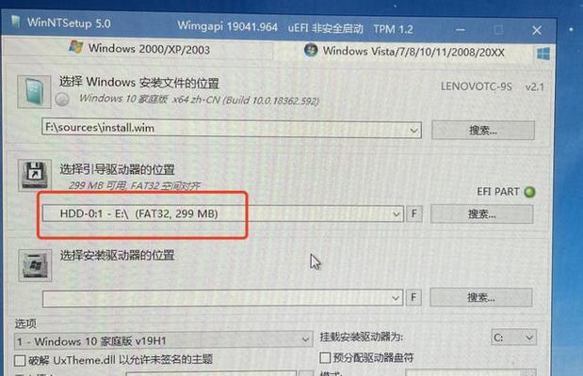Click the Windows XP flag icon on first tab
This screenshot has width=583, height=376.
click(x=76, y=47)
